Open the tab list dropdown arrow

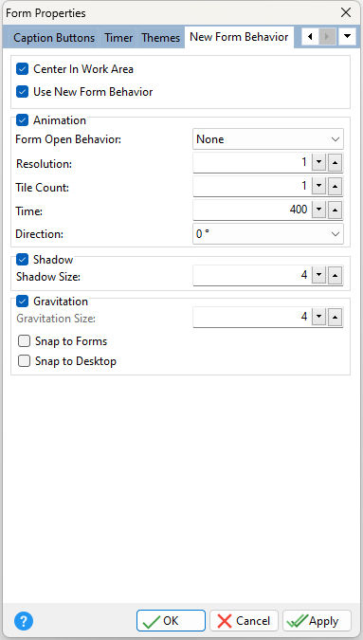coord(347,37)
